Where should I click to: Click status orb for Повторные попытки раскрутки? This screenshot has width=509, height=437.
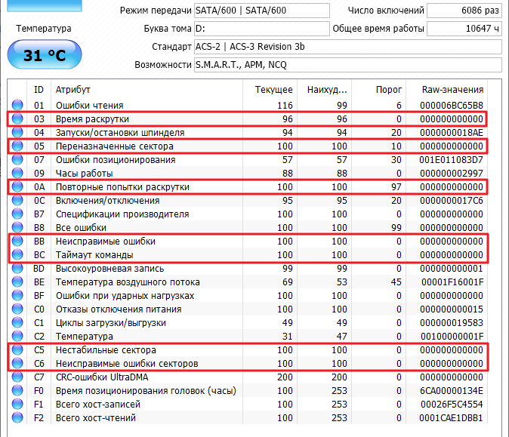(x=17, y=187)
